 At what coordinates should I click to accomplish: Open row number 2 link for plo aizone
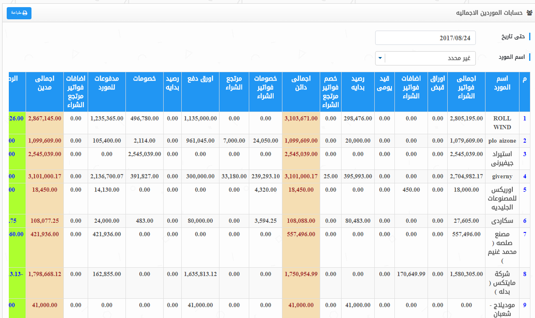point(525,141)
